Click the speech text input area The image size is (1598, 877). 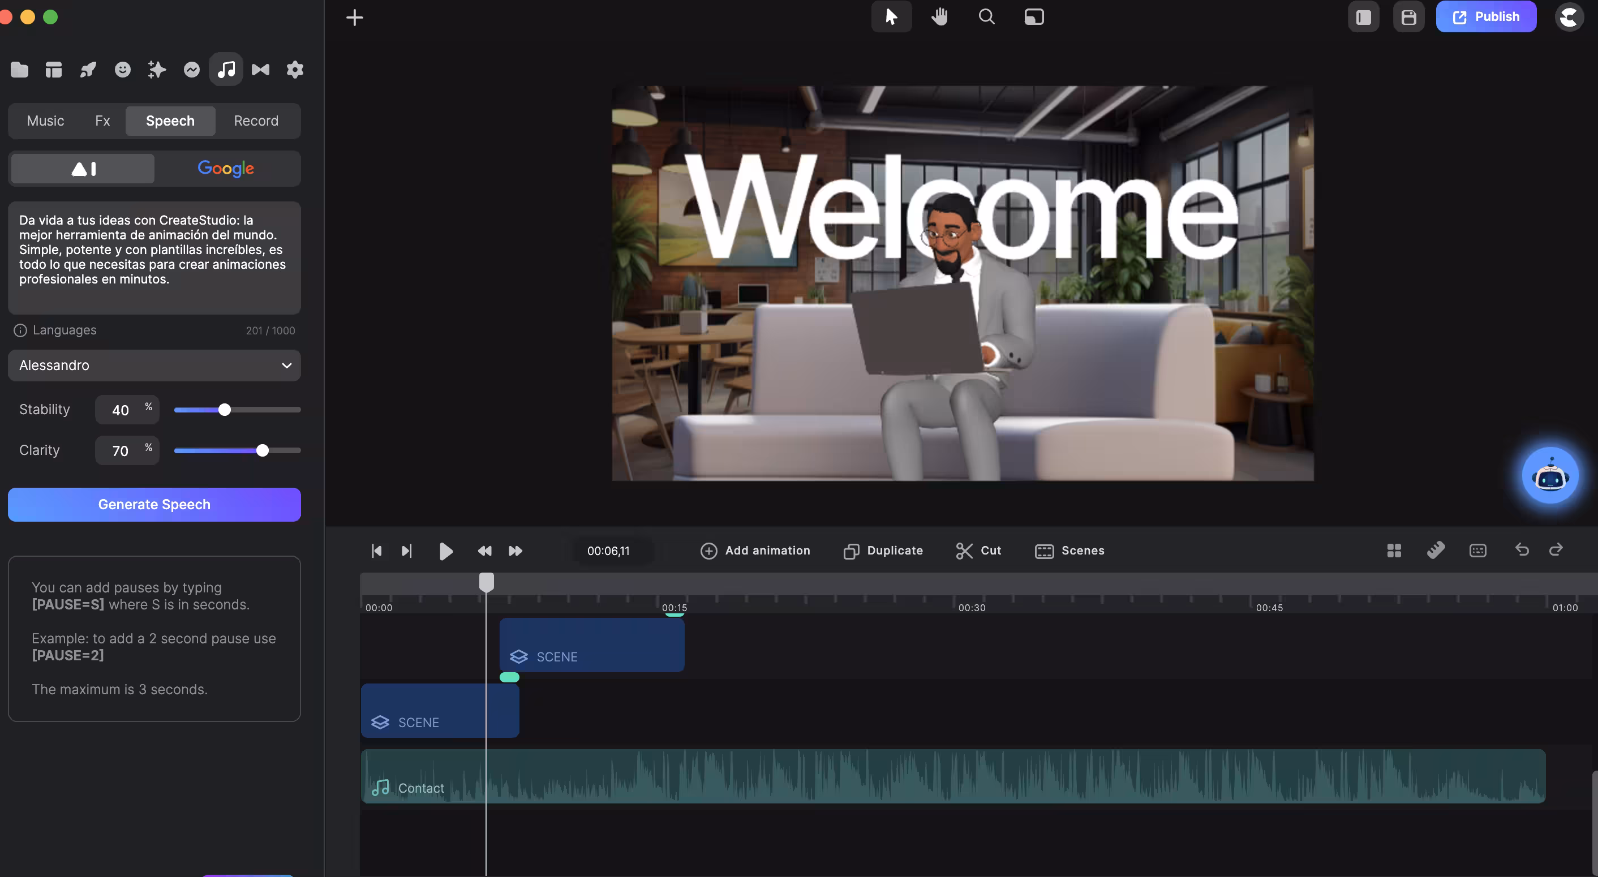click(x=154, y=257)
